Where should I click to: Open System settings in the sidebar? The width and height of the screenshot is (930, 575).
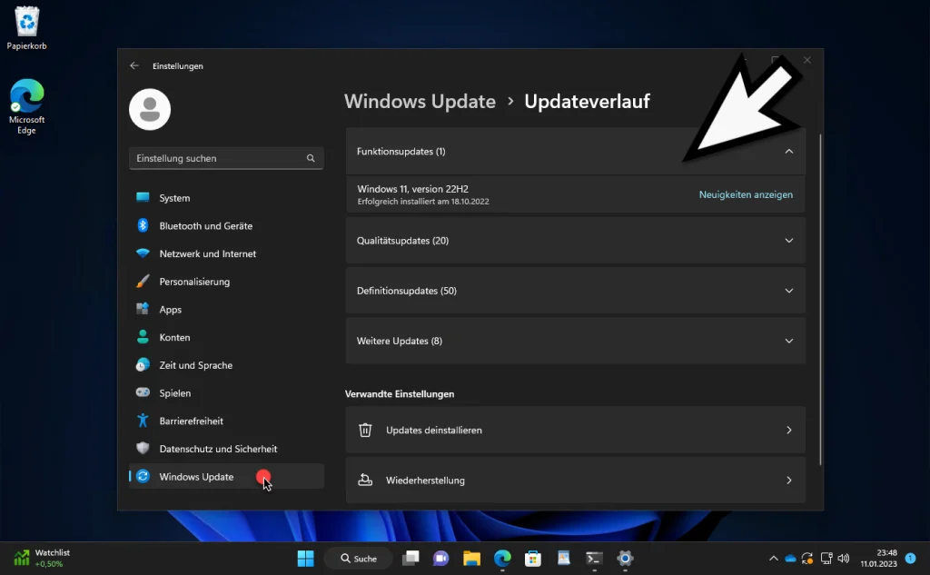(226, 198)
